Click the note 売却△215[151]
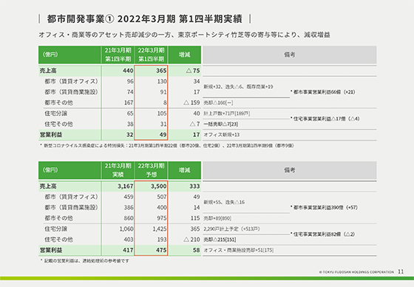Image resolution: width=414 pixels, height=287 pixels. click(x=220, y=240)
